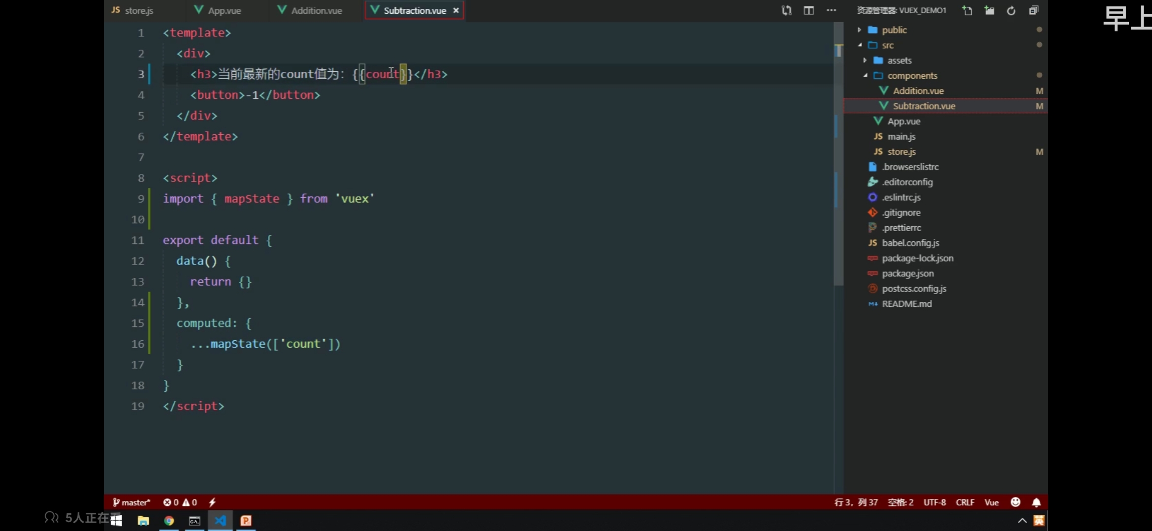Click the new file icon in explorer
The width and height of the screenshot is (1152, 531).
point(967,10)
